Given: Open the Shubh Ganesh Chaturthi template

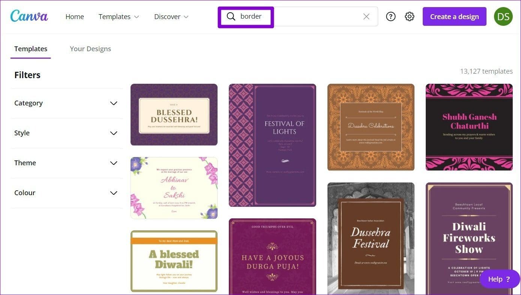Looking at the screenshot, I should [469, 127].
